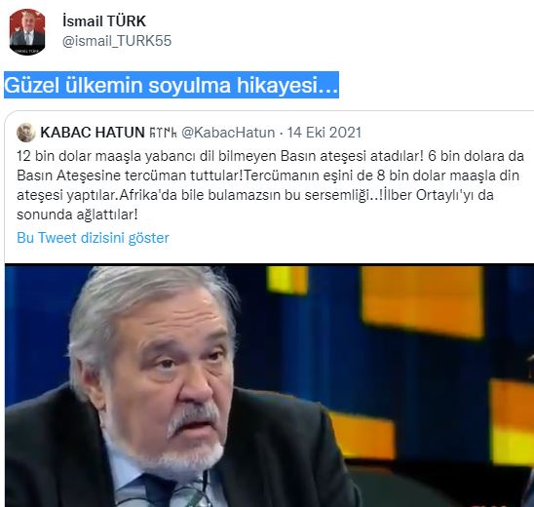Open the 14 Eki 2021 timestamp
Image resolution: width=534 pixels, height=507 pixels.
[324, 133]
